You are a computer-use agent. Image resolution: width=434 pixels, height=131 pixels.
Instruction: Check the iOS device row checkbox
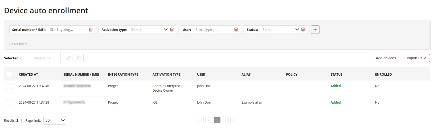(x=9, y=103)
